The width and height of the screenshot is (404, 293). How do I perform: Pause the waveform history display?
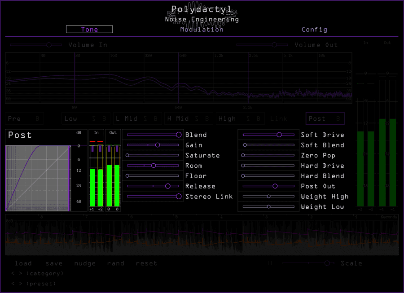[x=270, y=263]
